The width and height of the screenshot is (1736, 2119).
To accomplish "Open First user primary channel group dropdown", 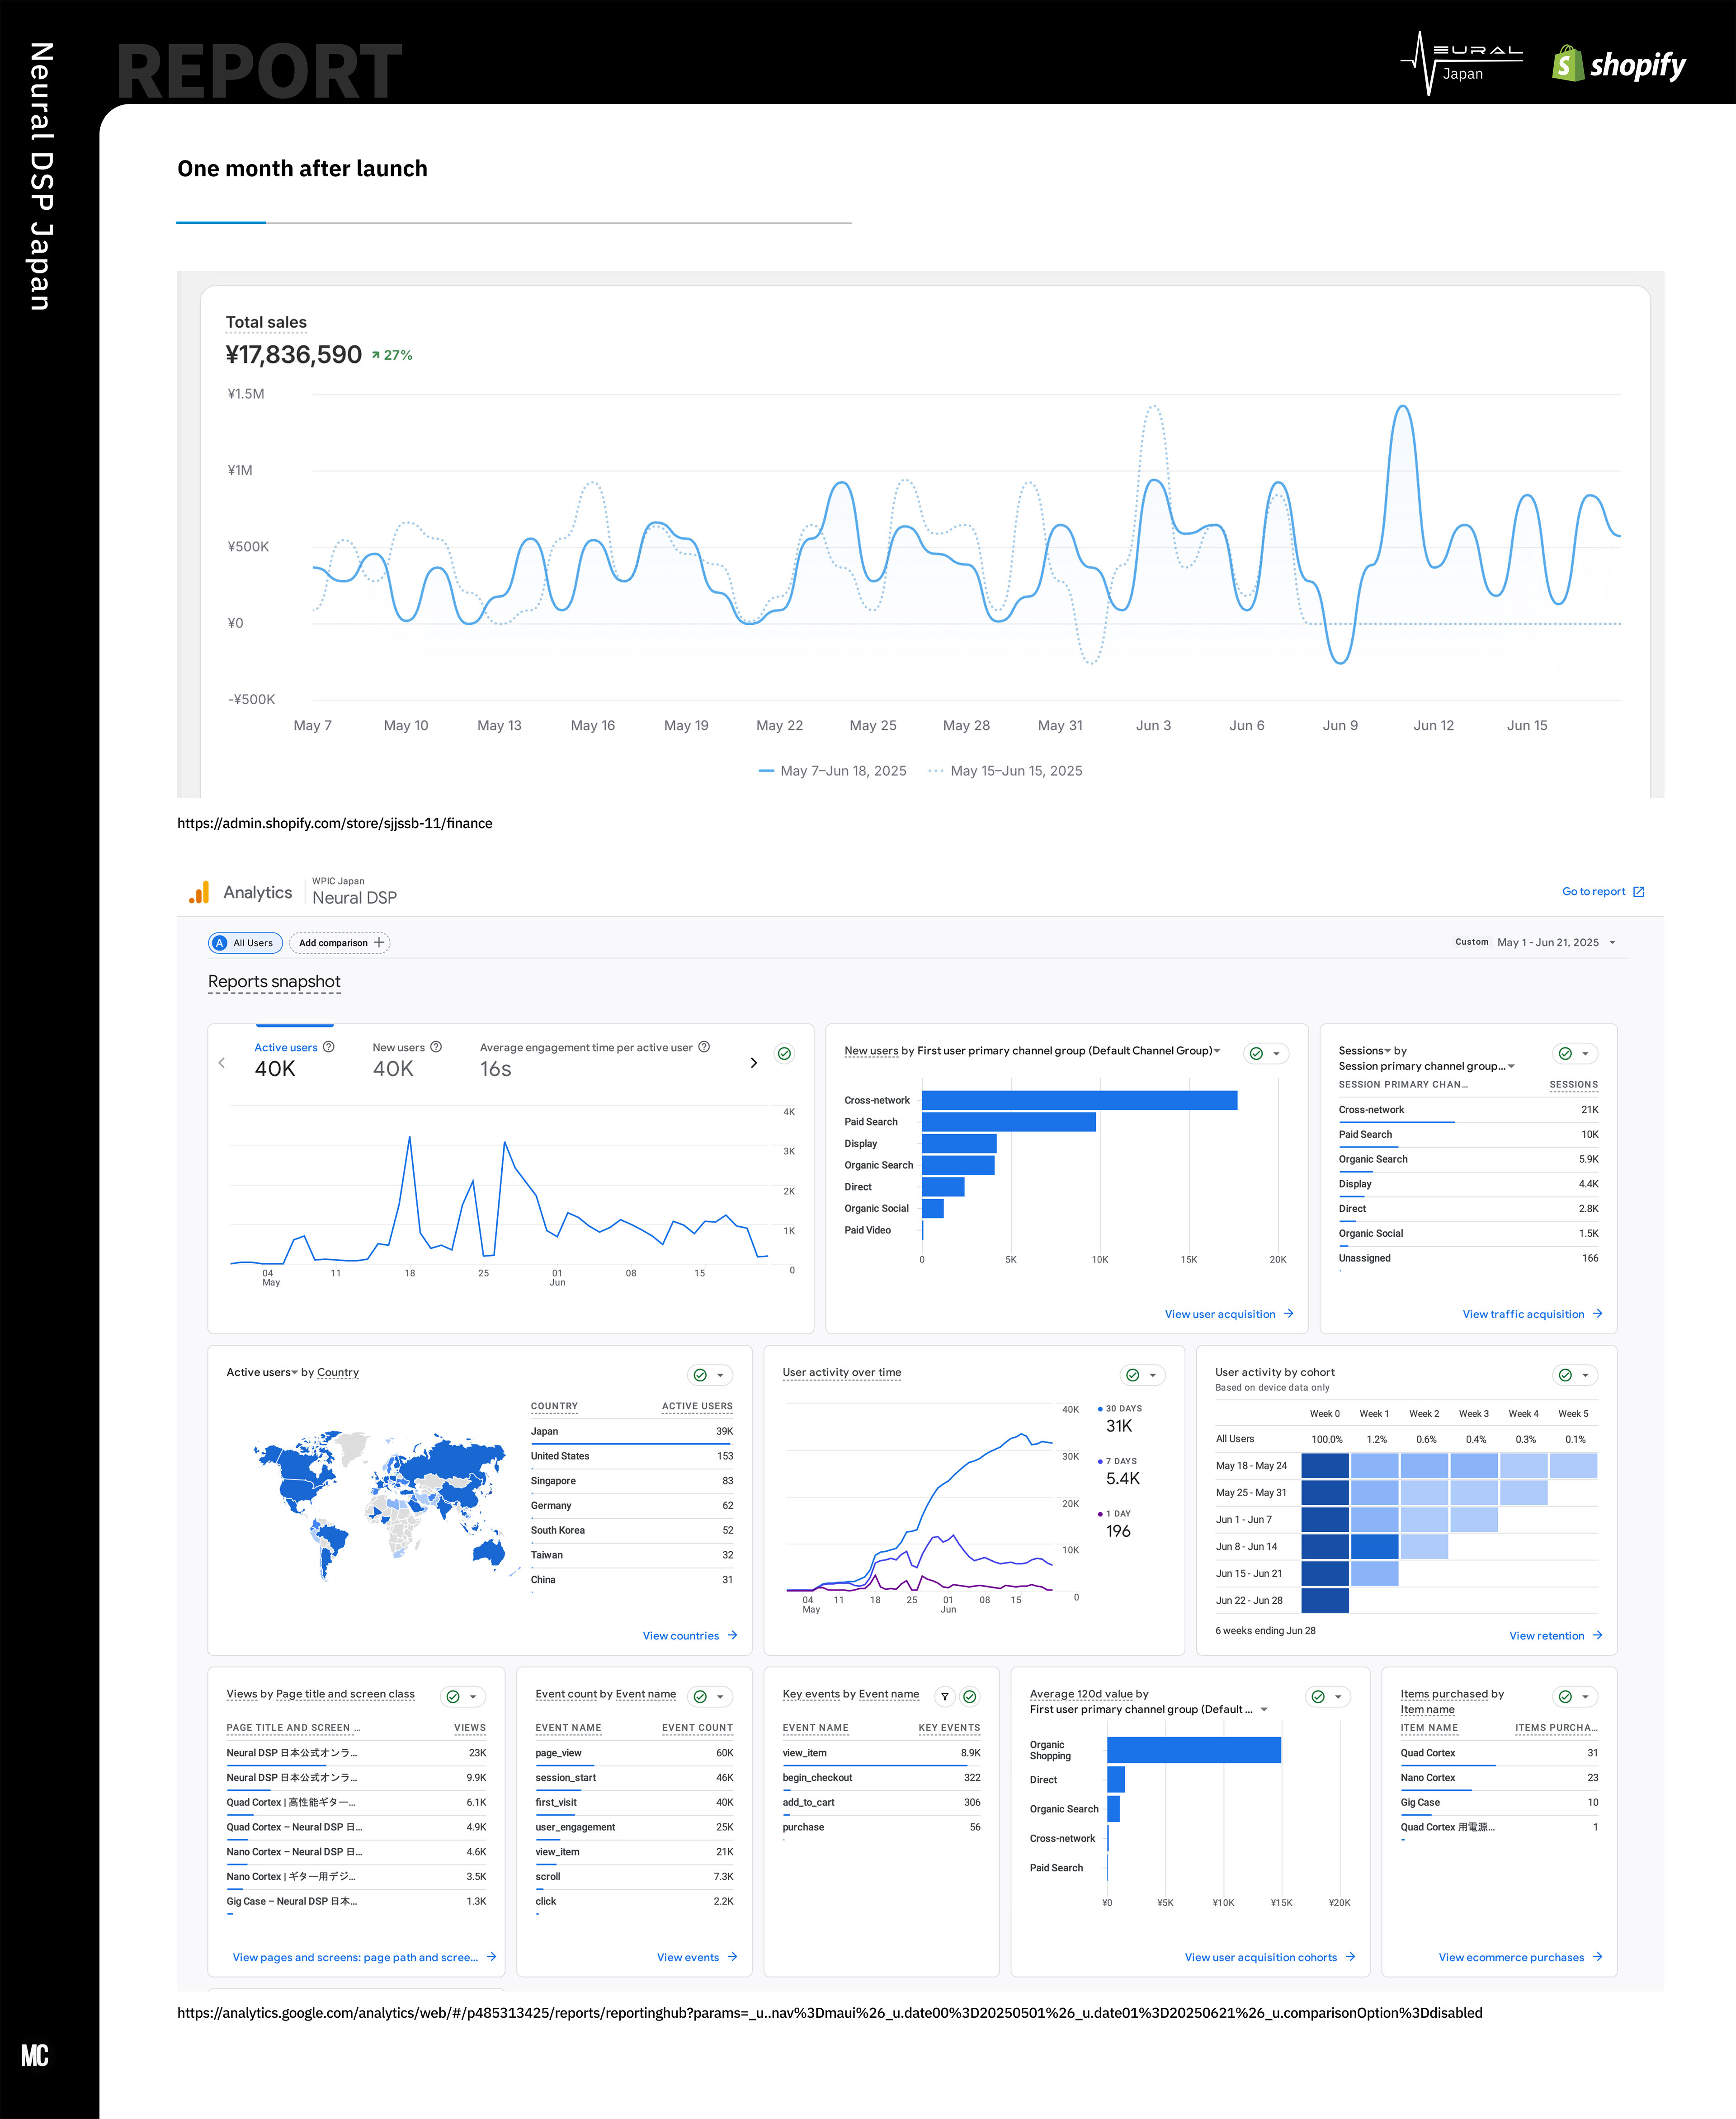I will click(1069, 1051).
